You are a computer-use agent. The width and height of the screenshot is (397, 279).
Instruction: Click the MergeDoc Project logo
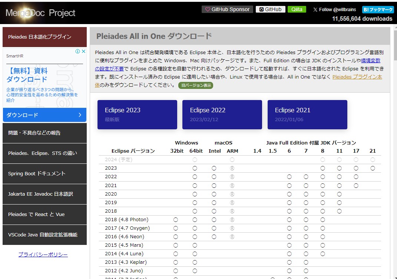pyautogui.click(x=40, y=13)
